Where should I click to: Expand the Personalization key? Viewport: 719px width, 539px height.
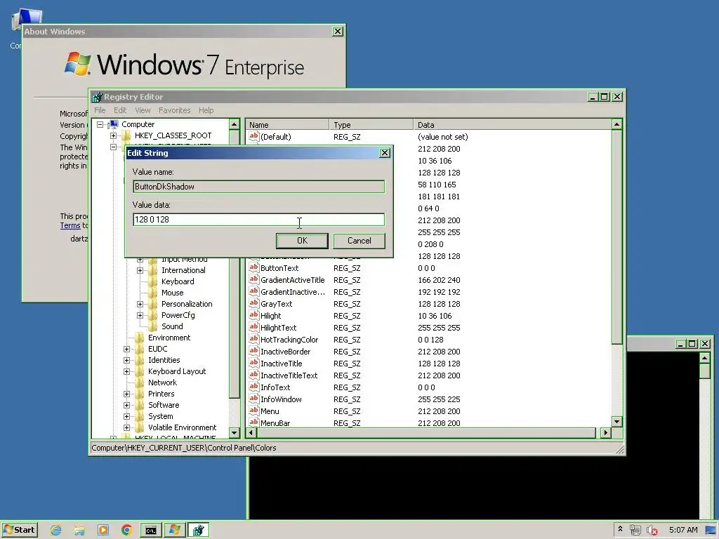[x=140, y=304]
